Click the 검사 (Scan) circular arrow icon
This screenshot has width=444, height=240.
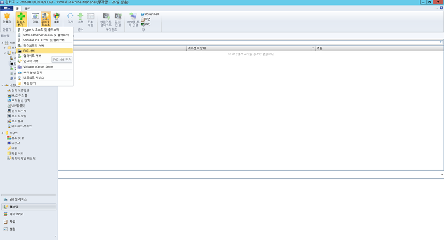[70, 16]
